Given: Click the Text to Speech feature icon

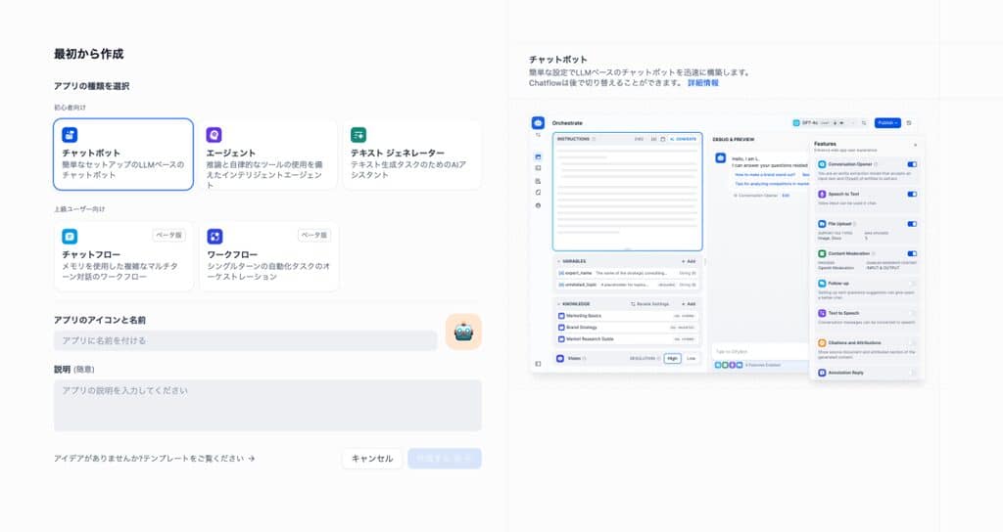Looking at the screenshot, I should pyautogui.click(x=822, y=313).
